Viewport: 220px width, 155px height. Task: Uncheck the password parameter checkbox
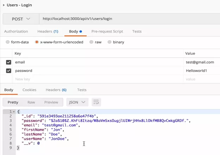[8, 71]
